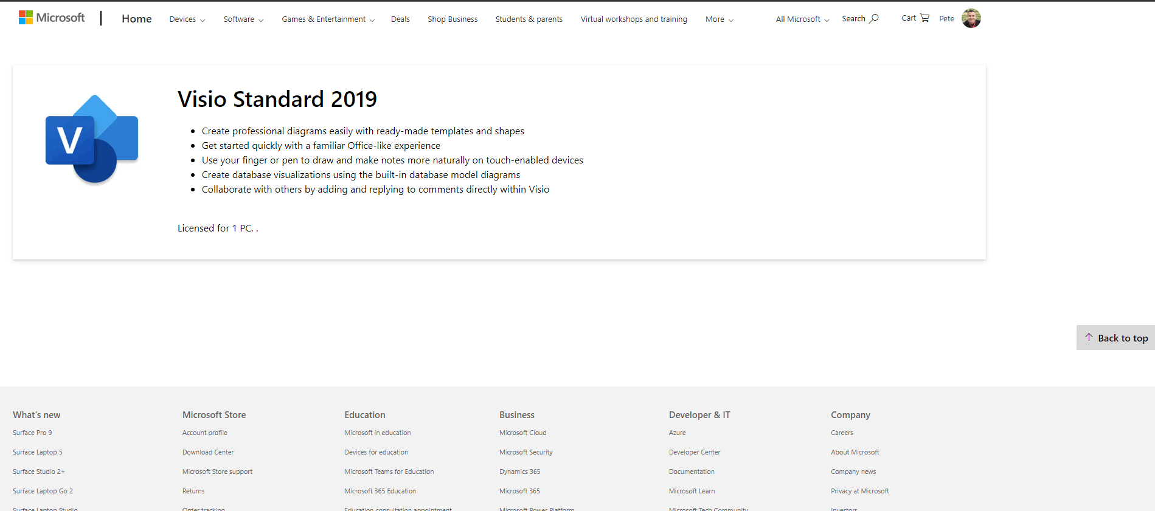Open Microsoft Store support link
Viewport: 1155px width, 511px height.
pos(217,472)
